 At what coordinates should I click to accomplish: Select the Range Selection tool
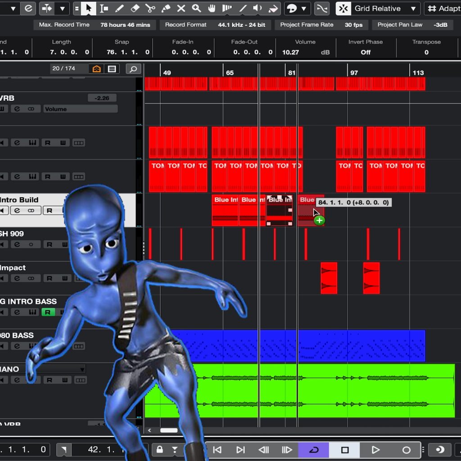pos(104,8)
